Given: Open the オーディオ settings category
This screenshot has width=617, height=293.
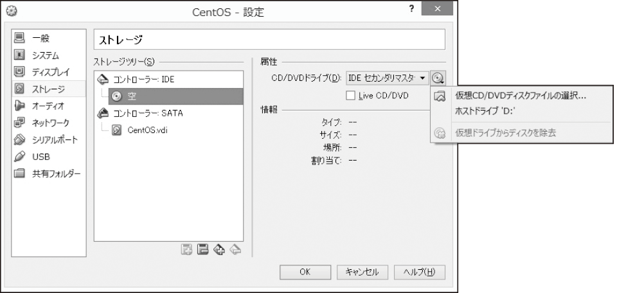Looking at the screenshot, I should pyautogui.click(x=49, y=106).
